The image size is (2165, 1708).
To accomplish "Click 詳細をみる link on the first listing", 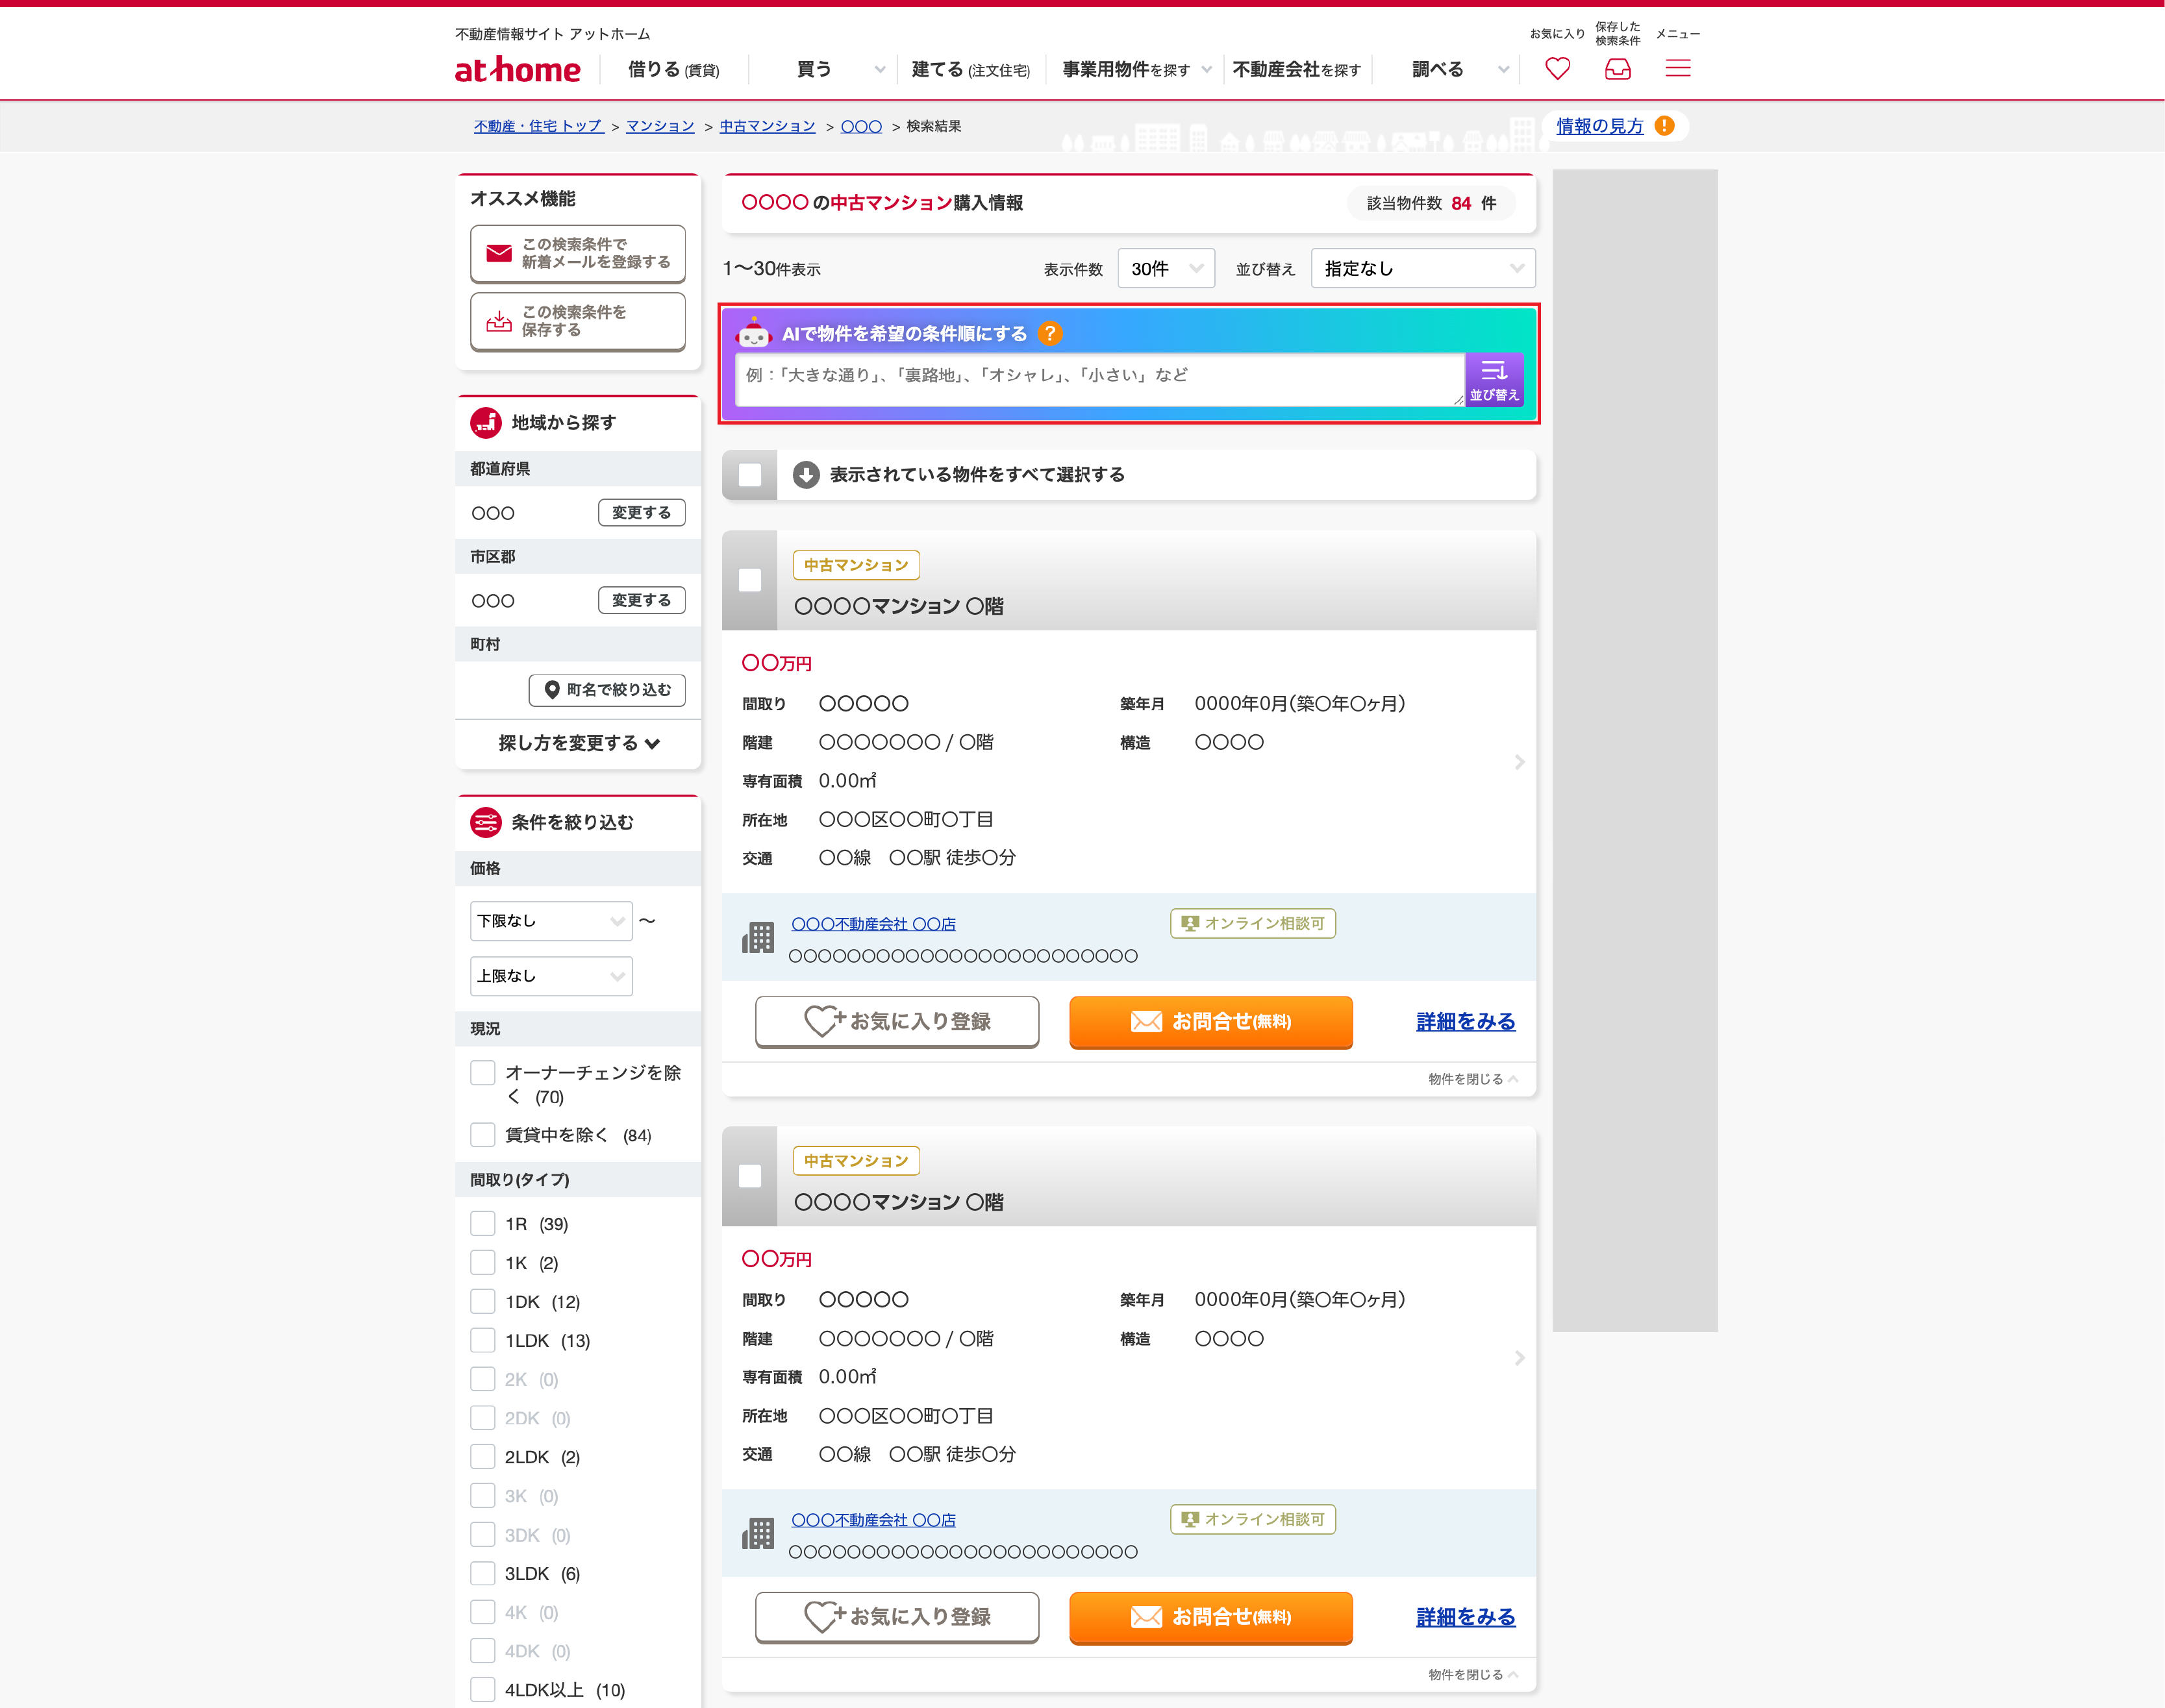I will [x=1464, y=1022].
